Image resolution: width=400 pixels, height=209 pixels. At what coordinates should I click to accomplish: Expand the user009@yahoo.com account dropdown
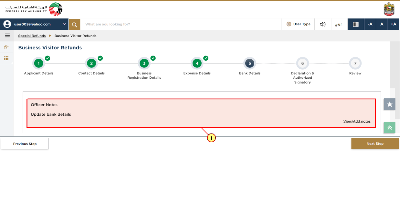[65, 24]
